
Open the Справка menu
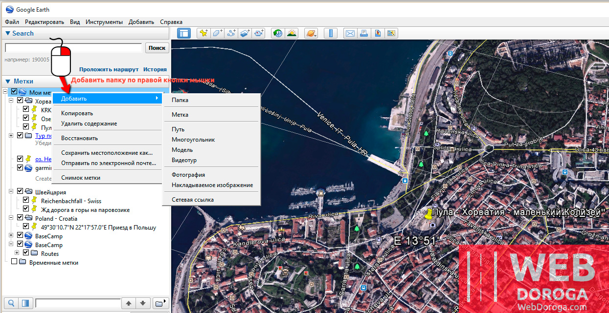coord(171,22)
